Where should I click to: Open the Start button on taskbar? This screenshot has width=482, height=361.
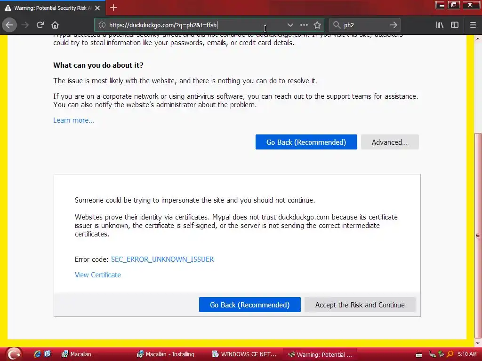point(14,354)
